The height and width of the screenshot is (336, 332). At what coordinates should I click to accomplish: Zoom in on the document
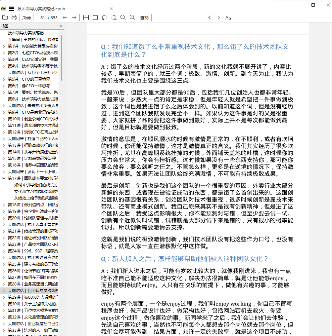coord(132,18)
